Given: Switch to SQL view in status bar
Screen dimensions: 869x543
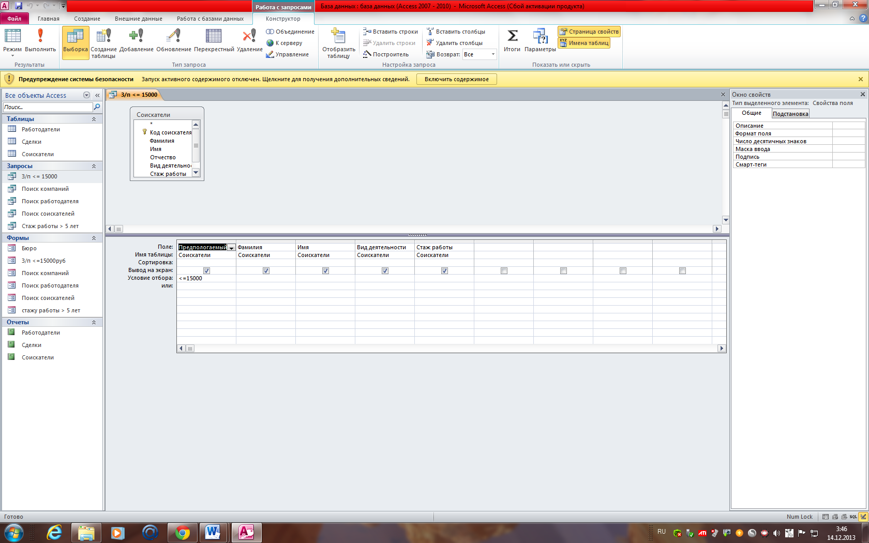Looking at the screenshot, I should pyautogui.click(x=853, y=517).
